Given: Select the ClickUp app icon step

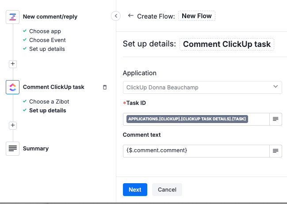Looking at the screenshot, I should click(13, 87).
